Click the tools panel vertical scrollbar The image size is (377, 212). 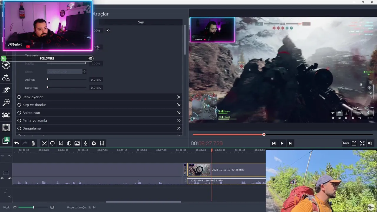[185, 40]
